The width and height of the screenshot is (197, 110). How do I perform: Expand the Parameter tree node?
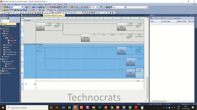[1, 73]
